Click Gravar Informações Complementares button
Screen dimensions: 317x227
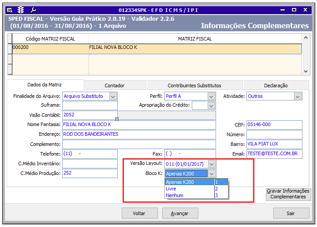(x=288, y=194)
